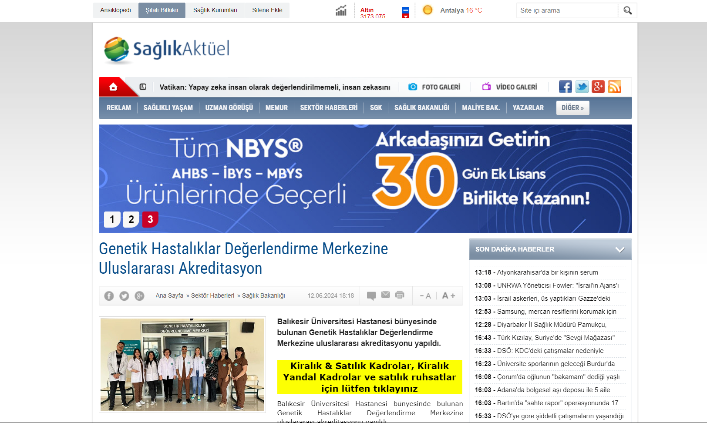Go to the Sağlık Bakanlığı breadcrumb
The width and height of the screenshot is (707, 423).
tap(263, 296)
